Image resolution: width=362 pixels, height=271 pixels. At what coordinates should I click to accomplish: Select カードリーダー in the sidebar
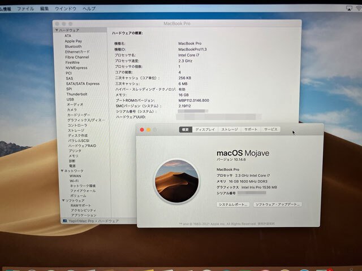(x=79, y=115)
